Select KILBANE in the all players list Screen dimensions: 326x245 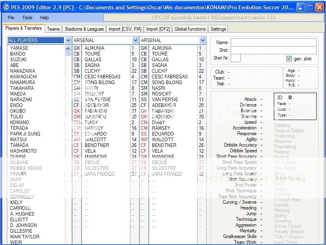(x=19, y=163)
